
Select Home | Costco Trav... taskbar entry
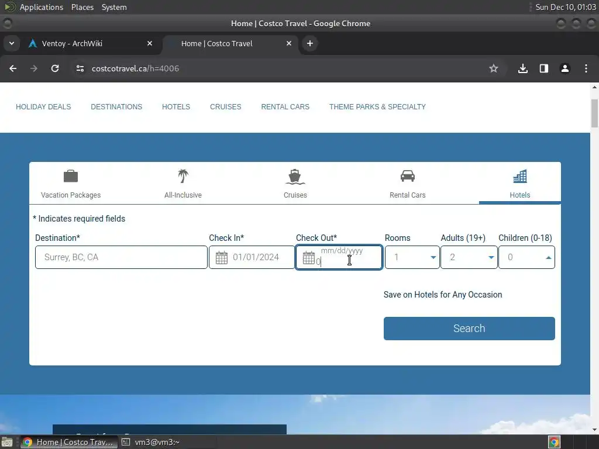(x=69, y=442)
